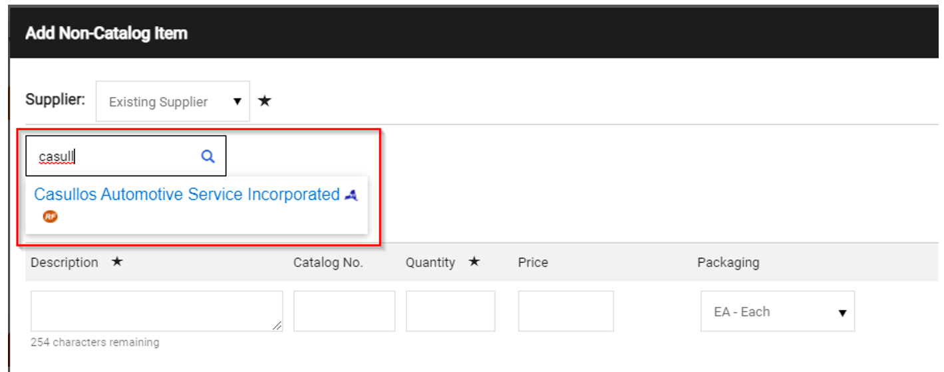Click the Catalog No. input box
This screenshot has width=944, height=372.
pos(344,311)
